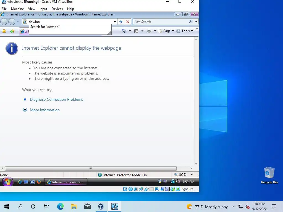Click VirtualBox shared folders status icon
Viewport: 283px width, 212px height.
coord(152,189)
